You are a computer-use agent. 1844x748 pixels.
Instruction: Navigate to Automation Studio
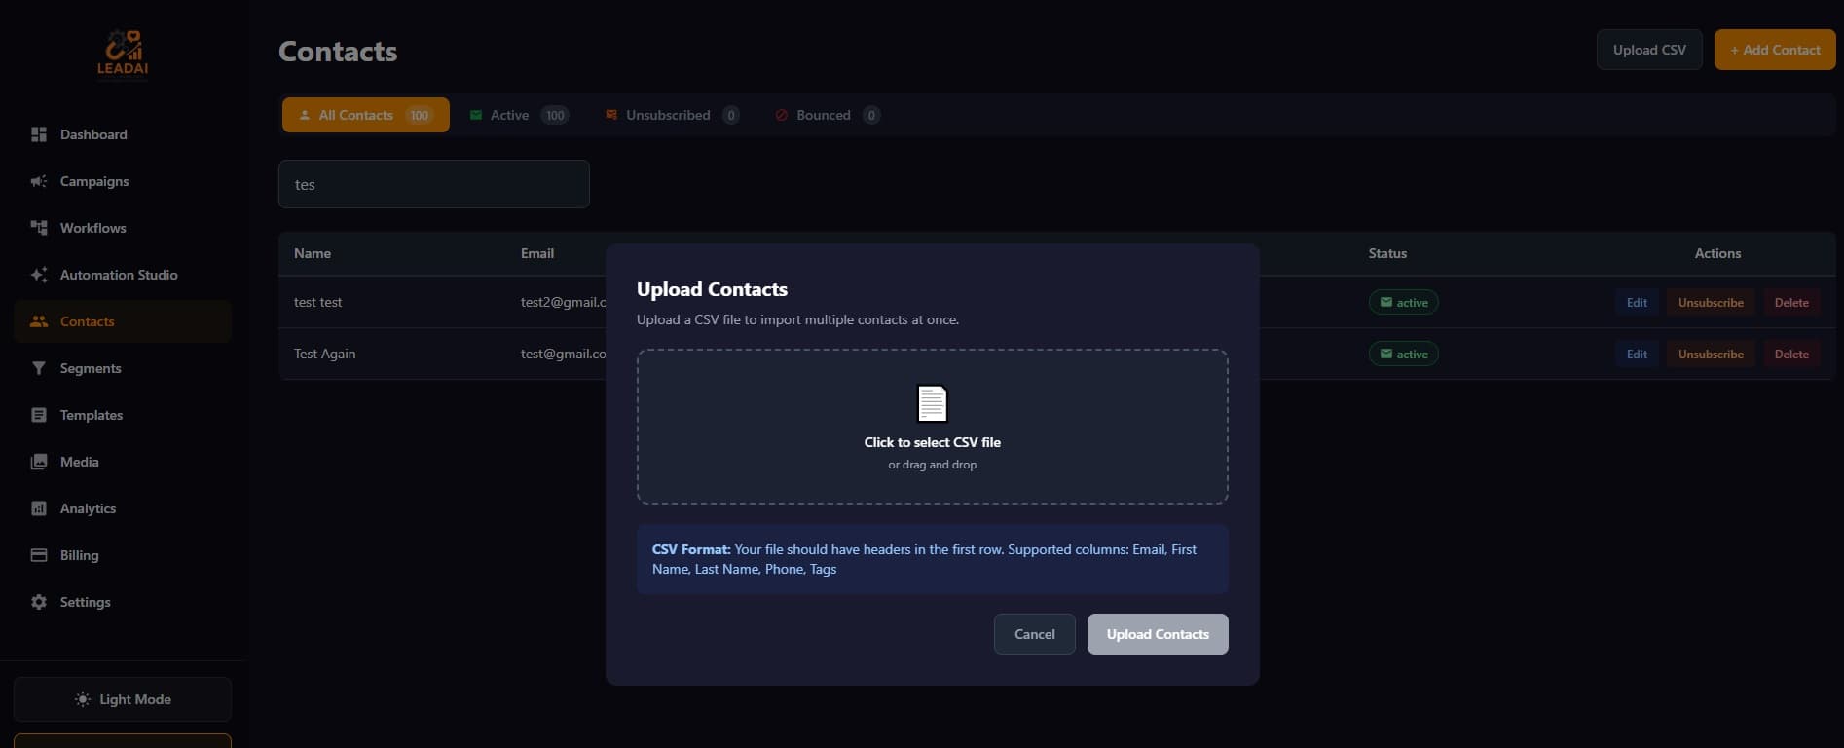coord(123,275)
